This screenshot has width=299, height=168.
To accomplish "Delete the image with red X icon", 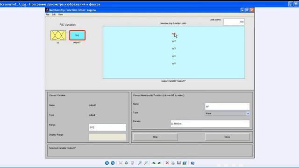I will point(167,163).
